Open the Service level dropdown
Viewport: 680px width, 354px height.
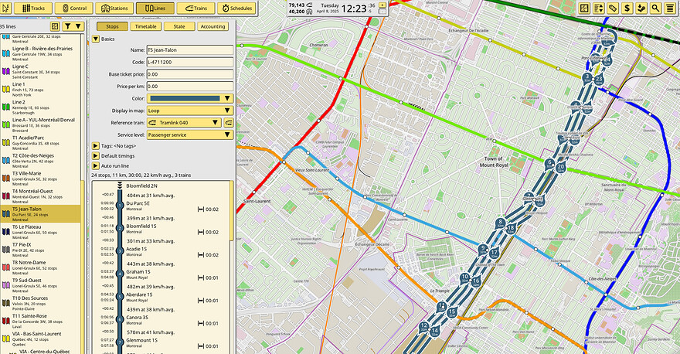190,135
